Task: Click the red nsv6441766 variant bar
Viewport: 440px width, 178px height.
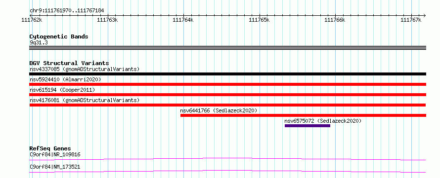Action: click(304, 115)
